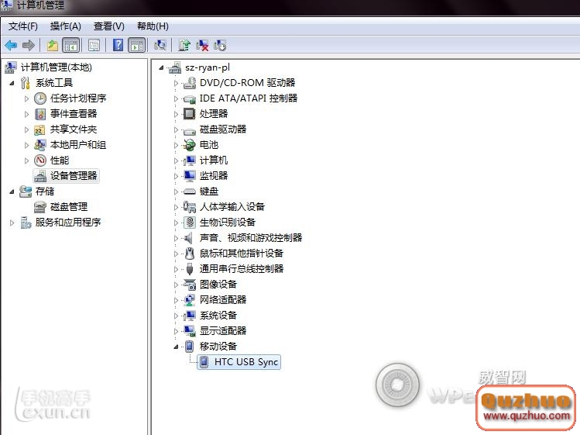
Task: Click the 性能 gauge icon
Action: tap(40, 161)
